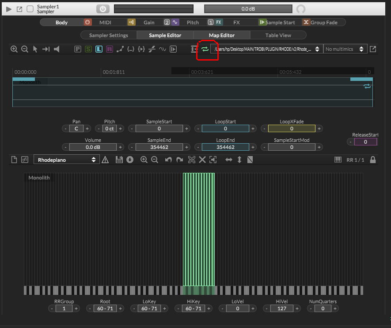Click the LoopStart value field
The width and height of the screenshot is (391, 328).
pos(225,129)
